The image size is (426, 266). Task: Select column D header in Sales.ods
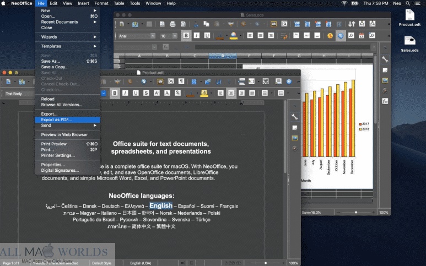(x=223, y=56)
